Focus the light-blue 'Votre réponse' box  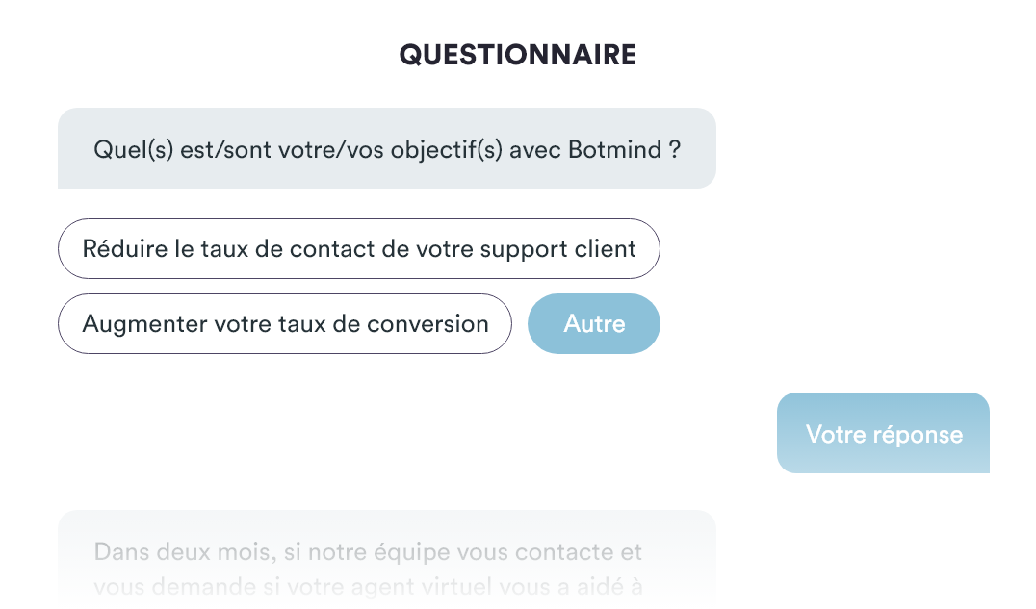(883, 433)
